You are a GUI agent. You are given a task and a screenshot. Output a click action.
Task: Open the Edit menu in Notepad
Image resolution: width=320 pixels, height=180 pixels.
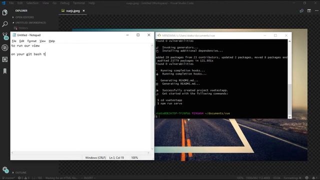click(x=21, y=41)
